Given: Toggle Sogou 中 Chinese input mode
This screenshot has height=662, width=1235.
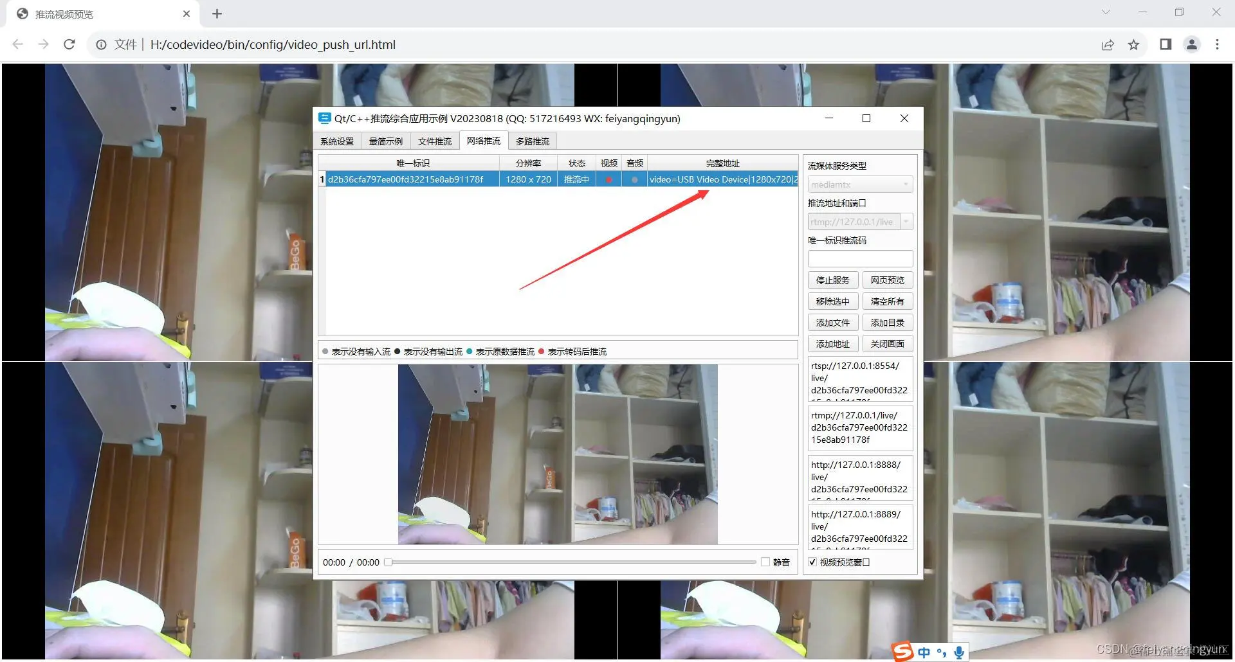Looking at the screenshot, I should point(924,653).
